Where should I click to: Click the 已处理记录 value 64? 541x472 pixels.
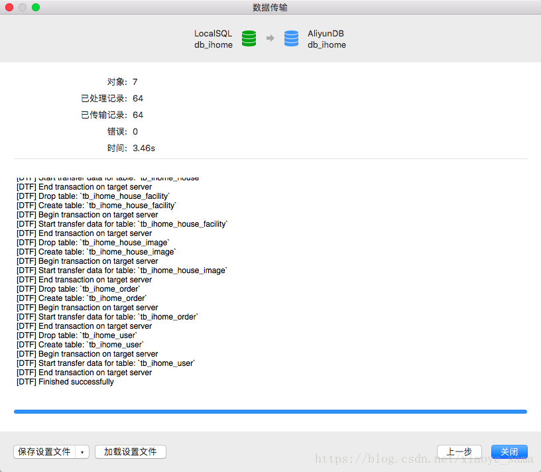pyautogui.click(x=138, y=98)
